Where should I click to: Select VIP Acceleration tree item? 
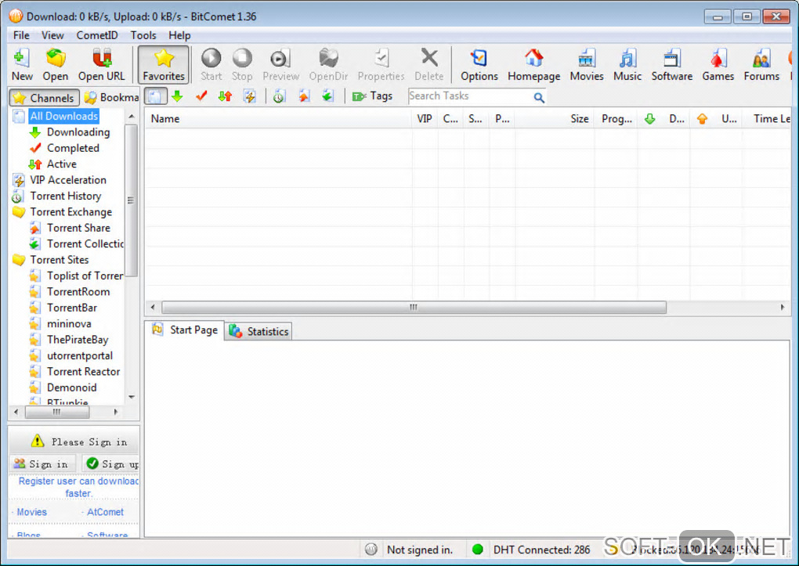tap(68, 180)
